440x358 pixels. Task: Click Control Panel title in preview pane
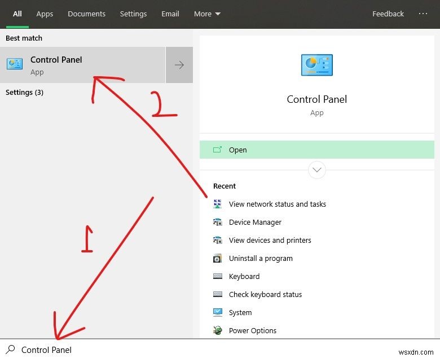pyautogui.click(x=317, y=99)
